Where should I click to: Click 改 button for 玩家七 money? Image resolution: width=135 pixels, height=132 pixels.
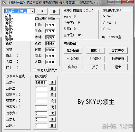click(x=52, y=119)
